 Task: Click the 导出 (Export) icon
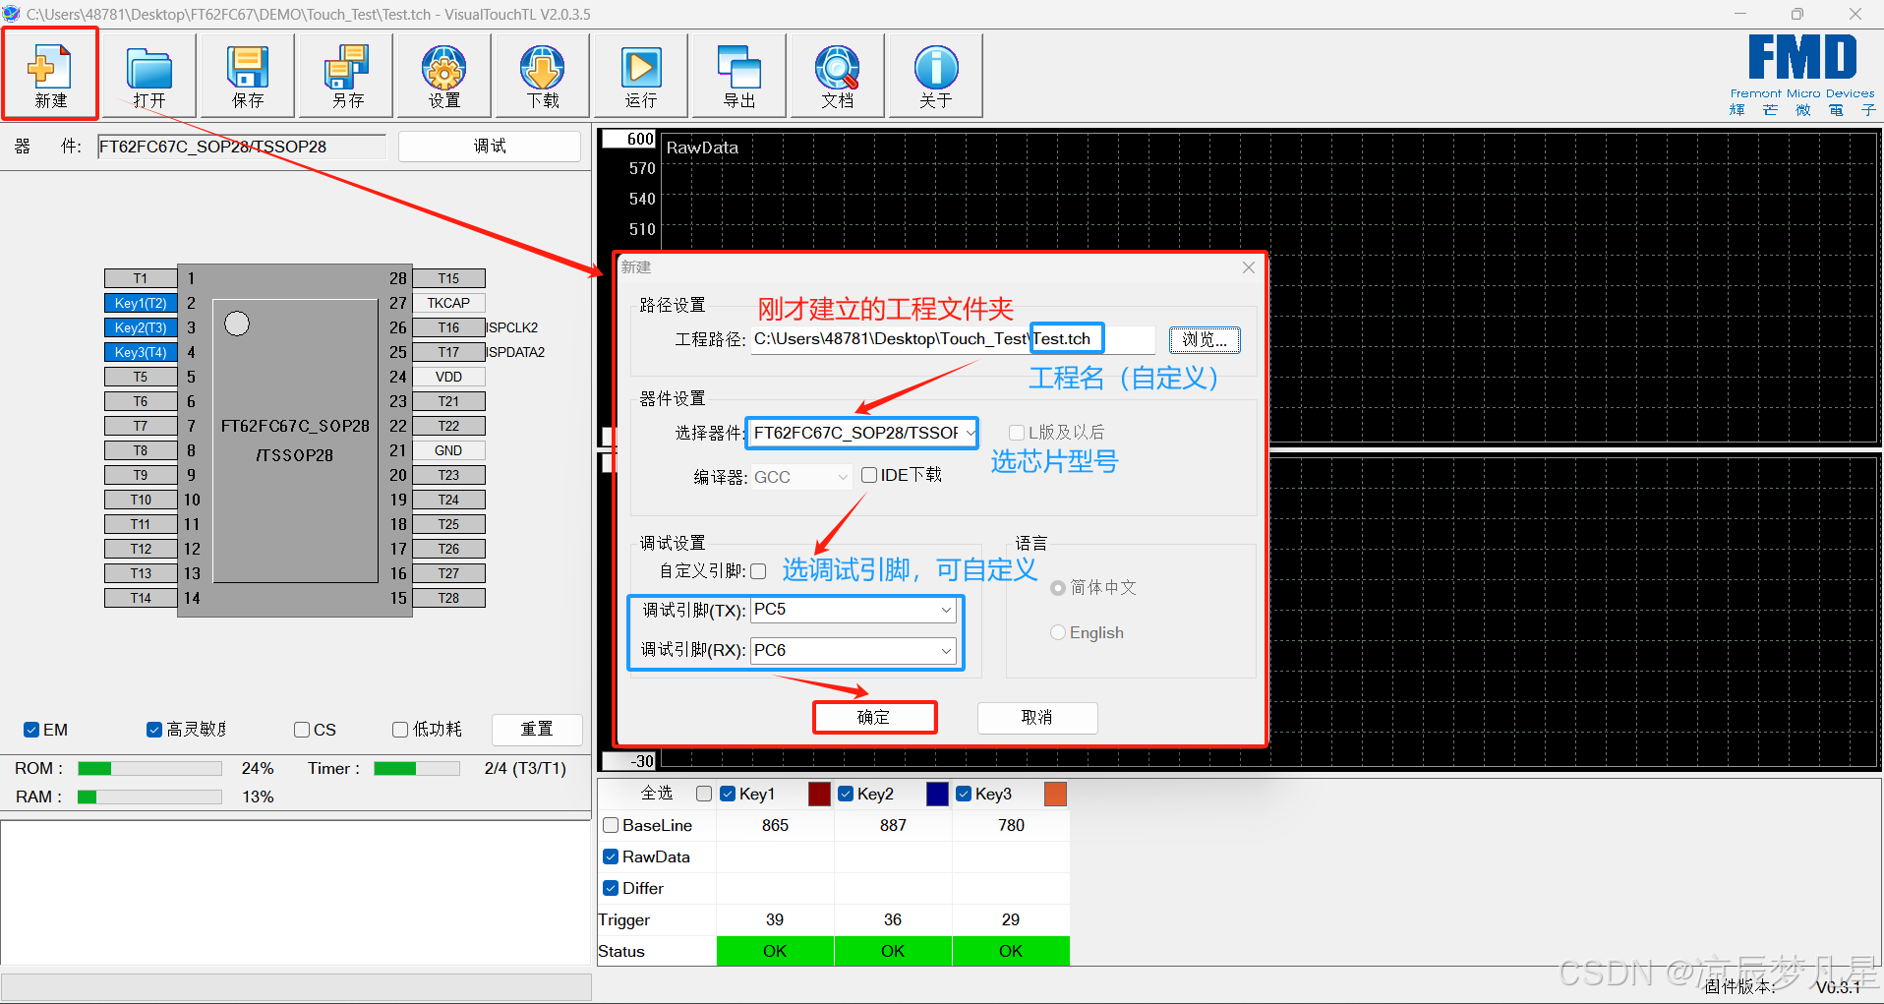coord(739,75)
